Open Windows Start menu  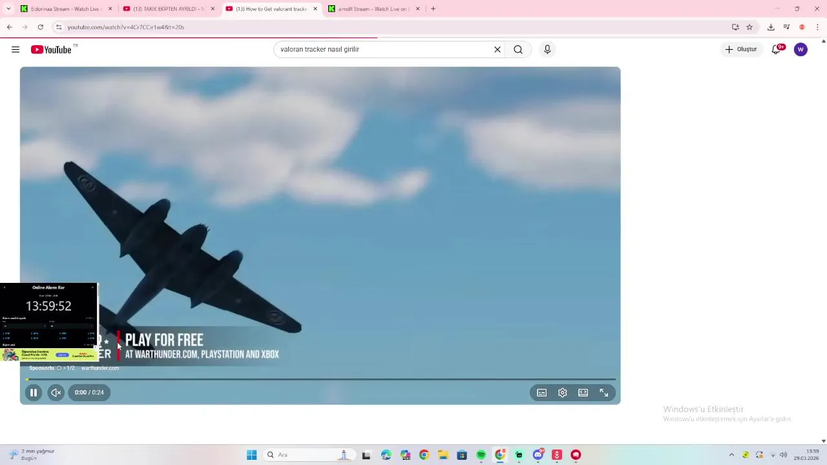pyautogui.click(x=251, y=455)
